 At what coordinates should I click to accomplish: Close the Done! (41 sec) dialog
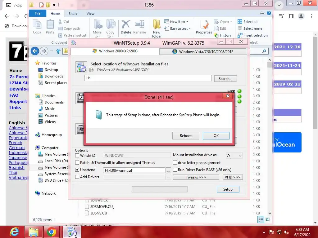[228, 96]
